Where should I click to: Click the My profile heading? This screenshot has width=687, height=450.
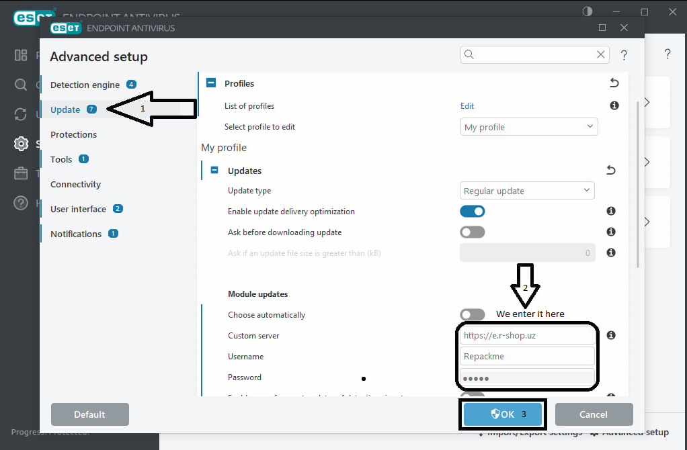click(x=223, y=148)
